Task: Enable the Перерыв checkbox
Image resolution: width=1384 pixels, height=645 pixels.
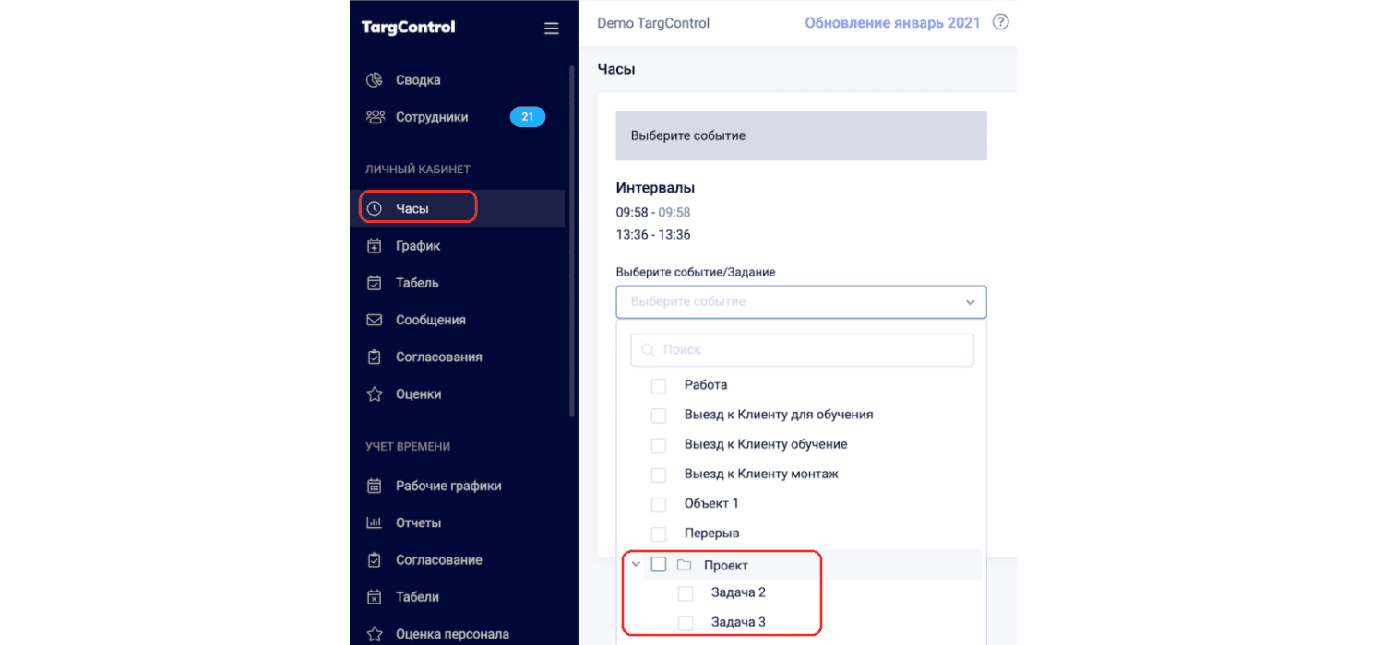Action: point(659,534)
